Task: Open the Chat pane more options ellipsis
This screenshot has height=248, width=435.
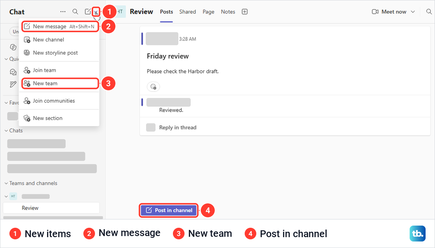Action: [x=63, y=12]
